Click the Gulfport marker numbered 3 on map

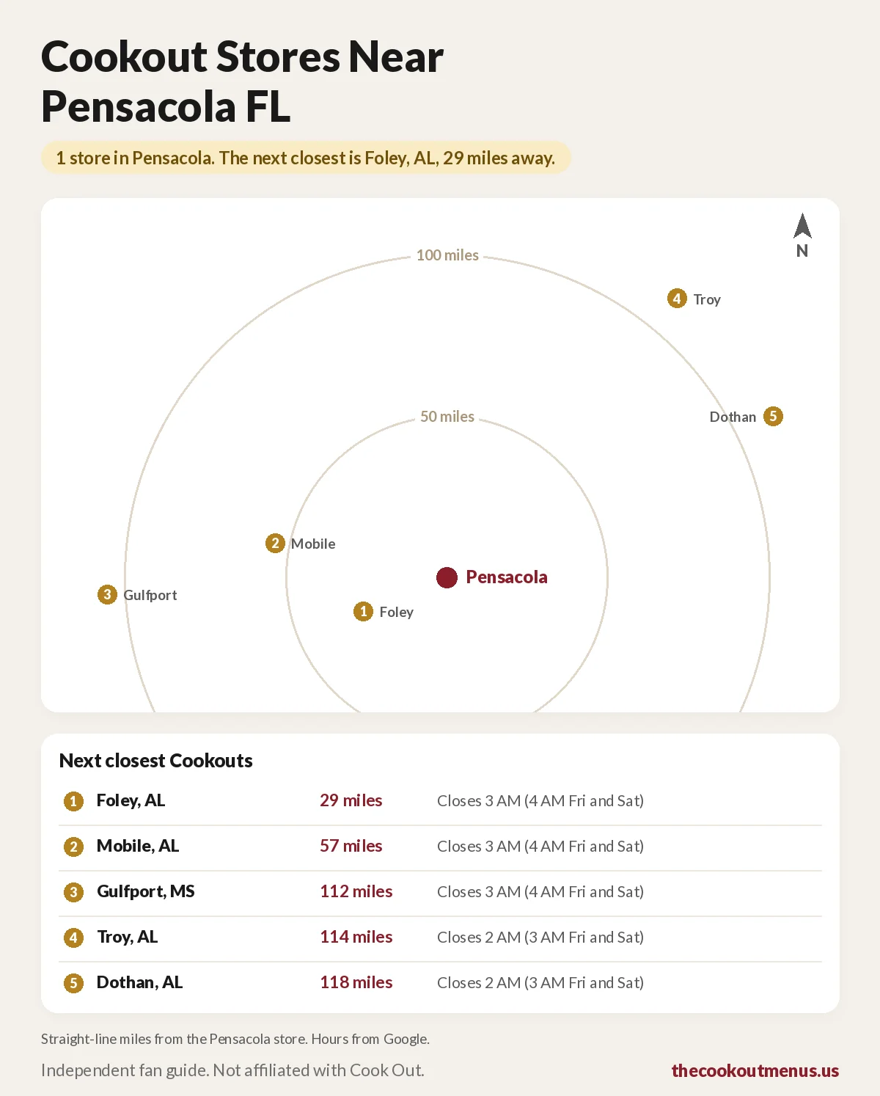[107, 594]
